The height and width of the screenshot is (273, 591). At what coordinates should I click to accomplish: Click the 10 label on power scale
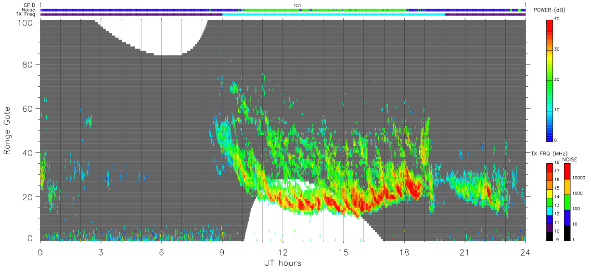[557, 110]
